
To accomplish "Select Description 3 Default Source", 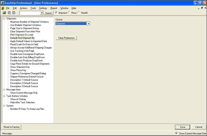I will 24,86.
